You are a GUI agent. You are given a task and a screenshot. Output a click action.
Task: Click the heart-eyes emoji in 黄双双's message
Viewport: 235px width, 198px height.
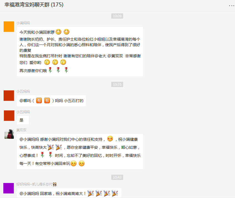[x=110, y=139]
